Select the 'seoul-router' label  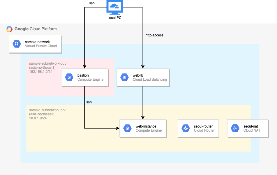point(203,126)
